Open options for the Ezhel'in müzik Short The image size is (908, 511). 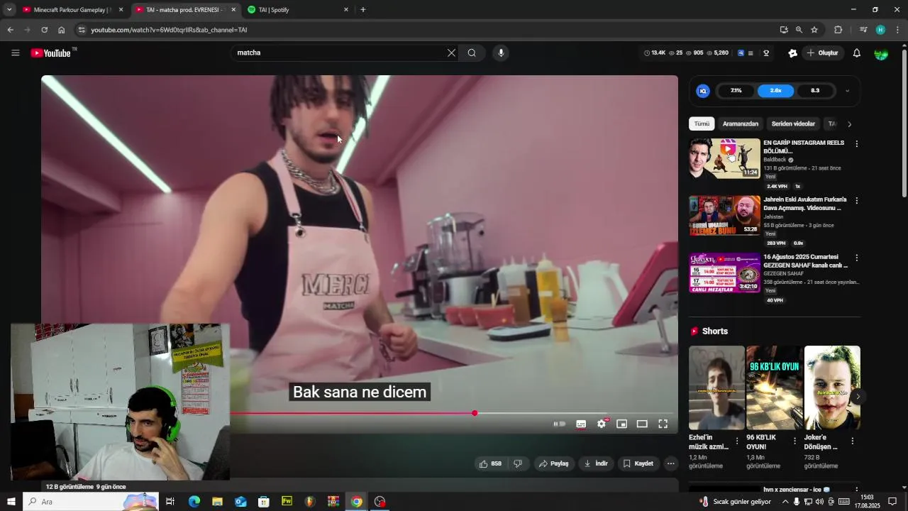736,441
